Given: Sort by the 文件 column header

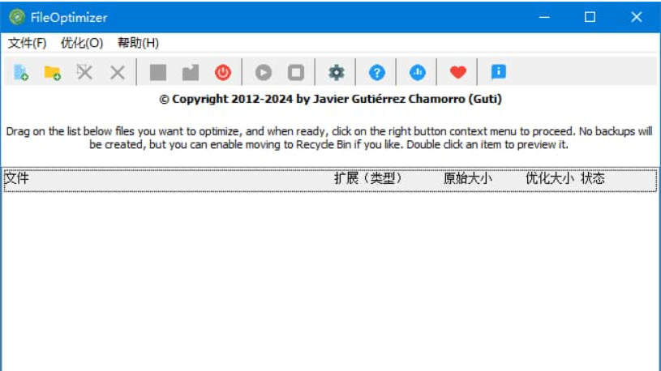Looking at the screenshot, I should (x=17, y=178).
